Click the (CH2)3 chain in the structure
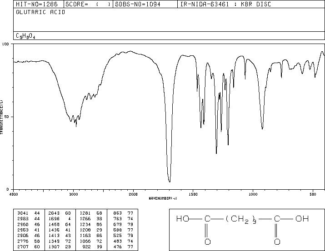Screen dimensions: 325x251 coord(241,220)
